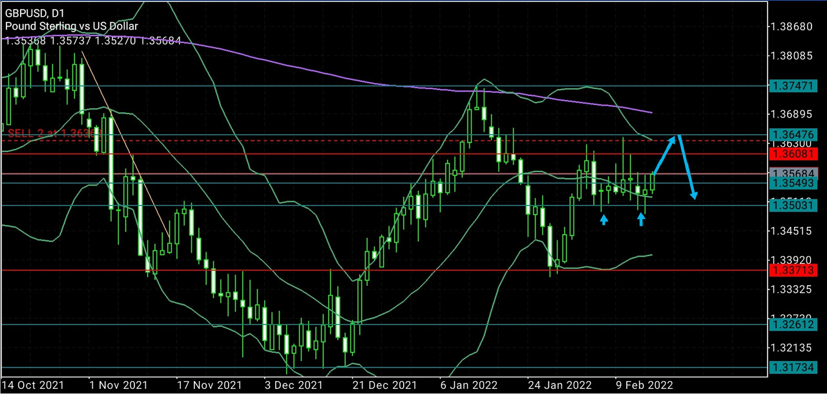This screenshot has height=394, width=827.
Task: Click the 14 Oct 2021 date label
Action: 34,385
